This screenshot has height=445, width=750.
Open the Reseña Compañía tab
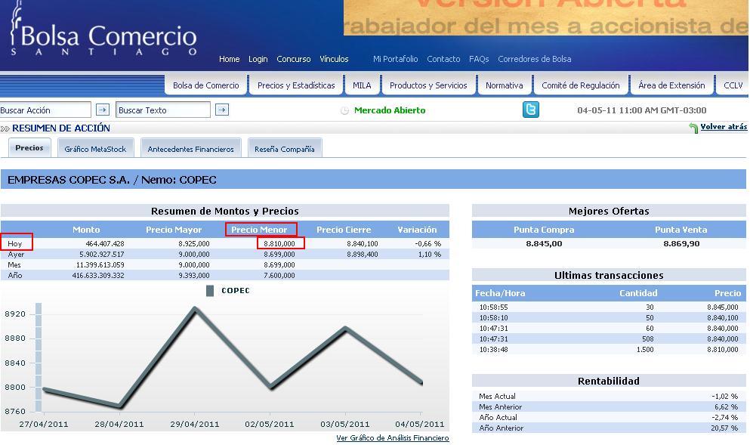coord(284,149)
